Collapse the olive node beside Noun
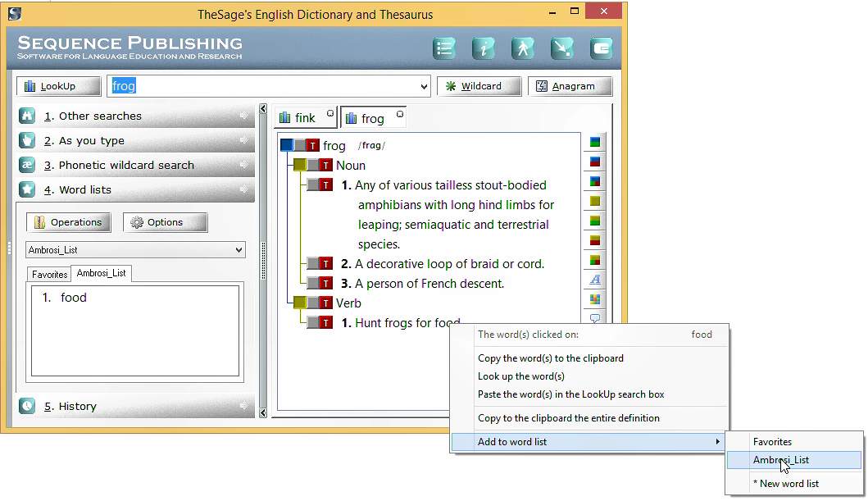Screen dimensions: 868x501 coord(299,165)
